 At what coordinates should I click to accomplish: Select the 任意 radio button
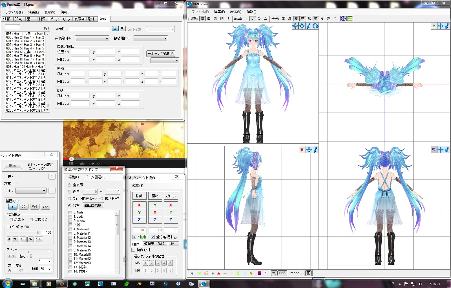69,192
